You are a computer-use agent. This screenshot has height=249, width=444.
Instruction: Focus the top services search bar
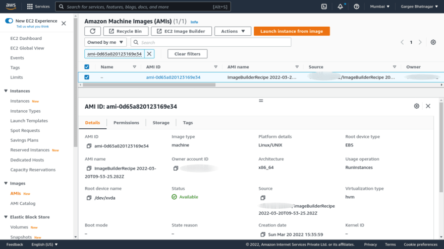click(x=143, y=7)
